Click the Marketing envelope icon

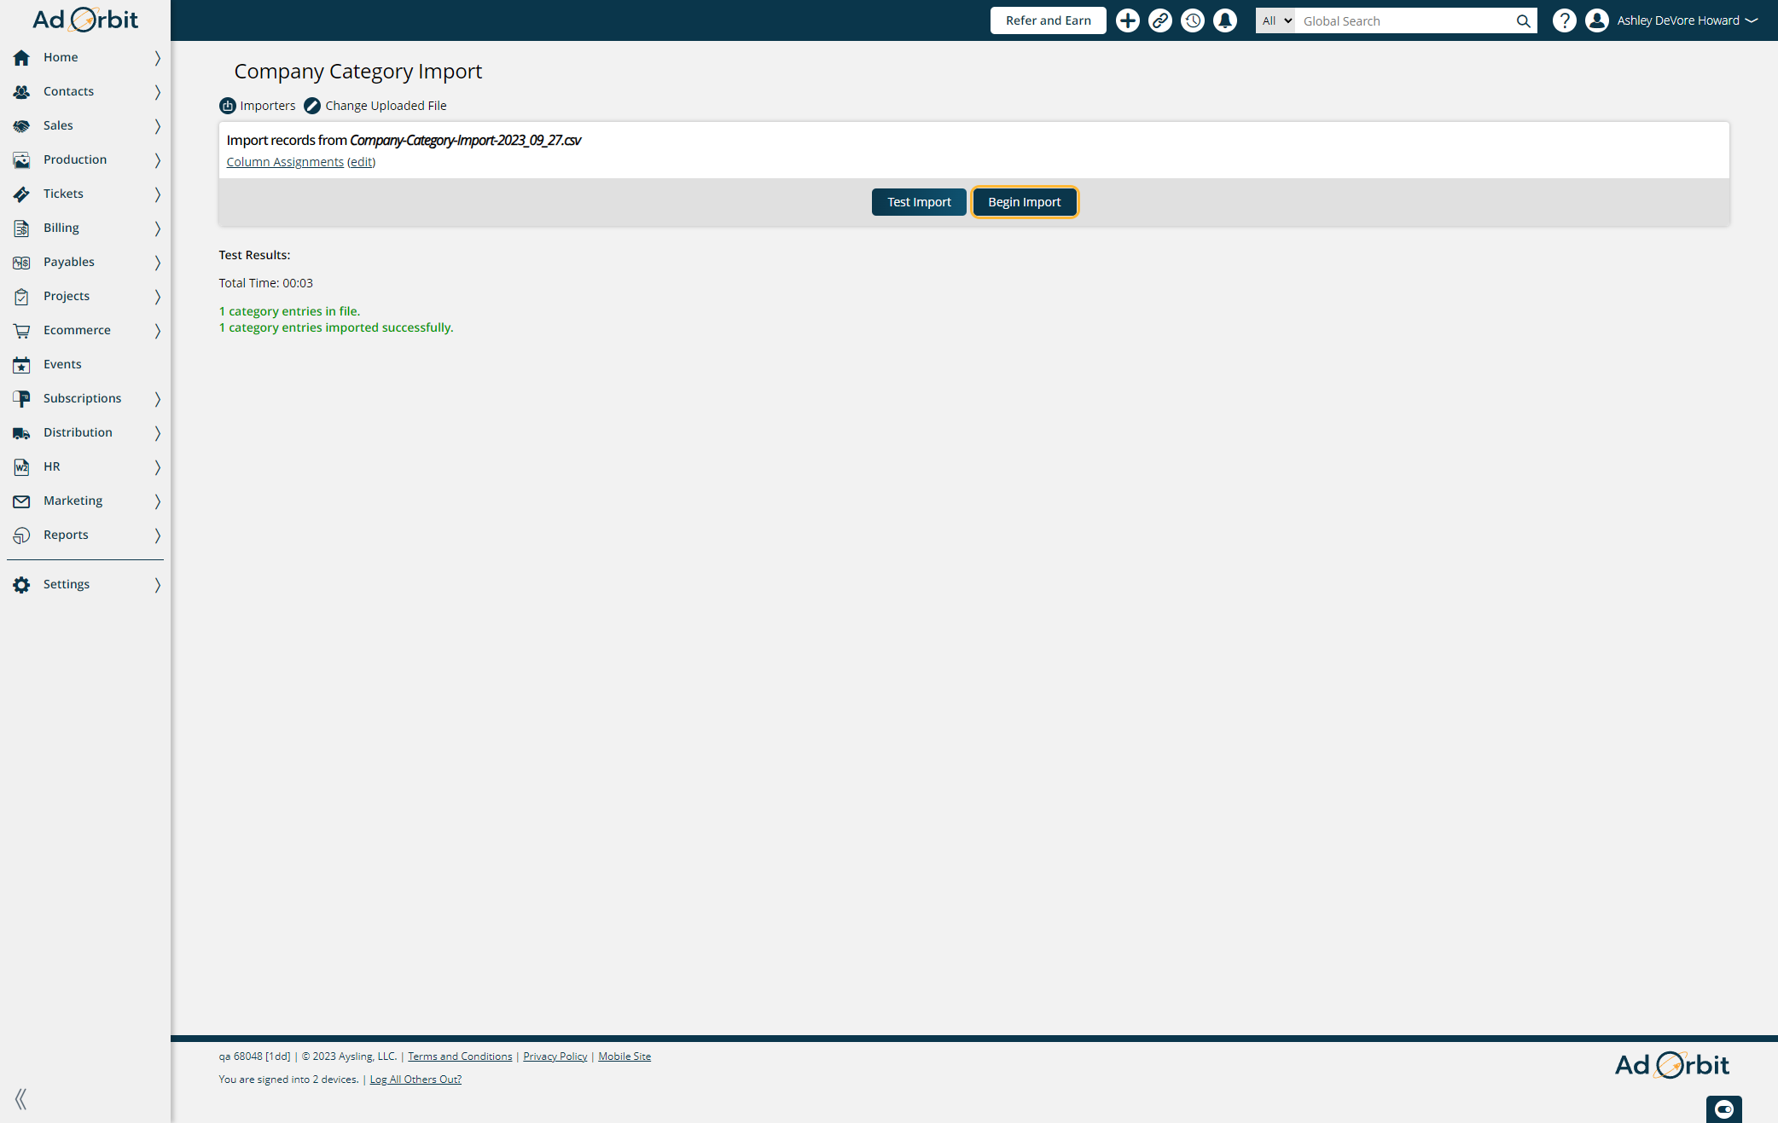click(x=21, y=501)
